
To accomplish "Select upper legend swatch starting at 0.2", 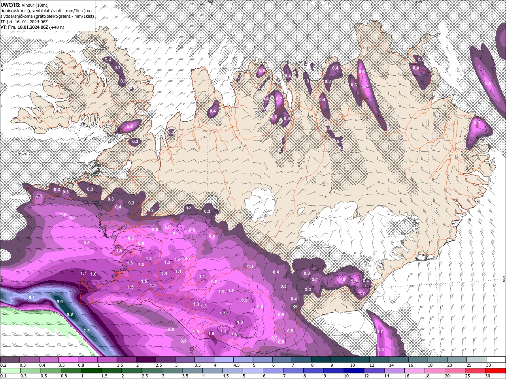I will click(x=10, y=360).
